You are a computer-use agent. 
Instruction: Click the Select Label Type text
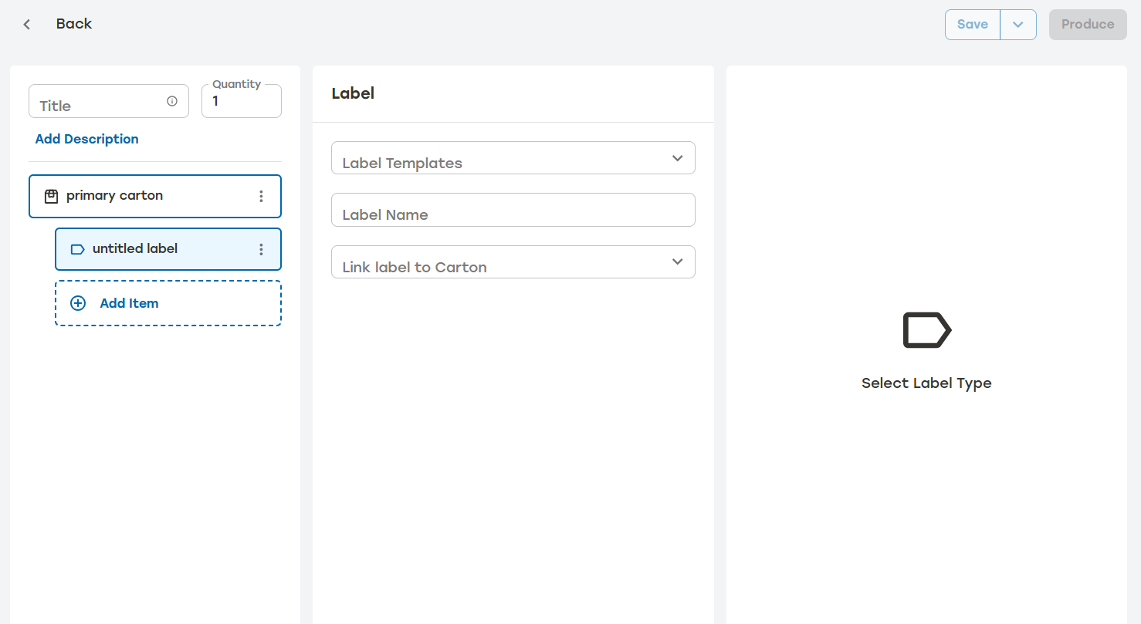click(x=926, y=383)
